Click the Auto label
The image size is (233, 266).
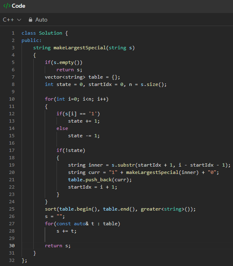click(41, 20)
